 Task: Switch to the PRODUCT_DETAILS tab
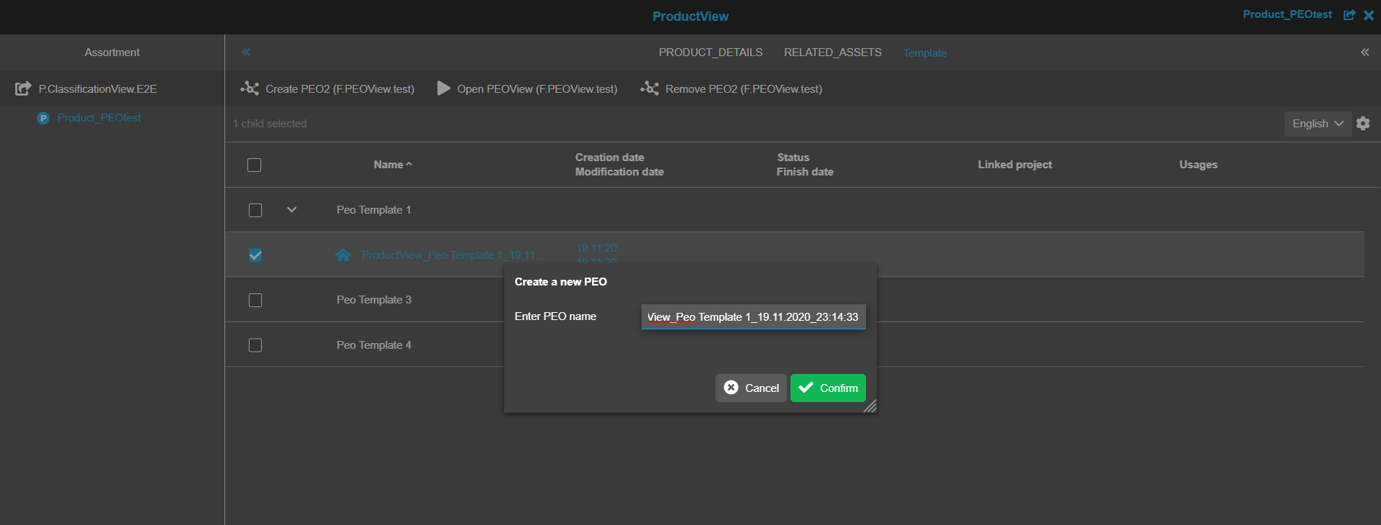tap(711, 52)
